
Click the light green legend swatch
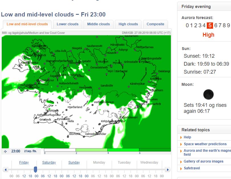(91, 150)
